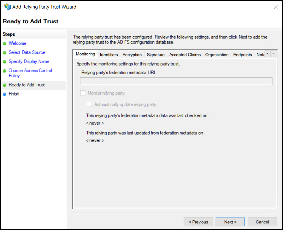Screen dimensions: 283x230
Task: Switch to the Identifiers tab
Action: pyautogui.click(x=109, y=55)
